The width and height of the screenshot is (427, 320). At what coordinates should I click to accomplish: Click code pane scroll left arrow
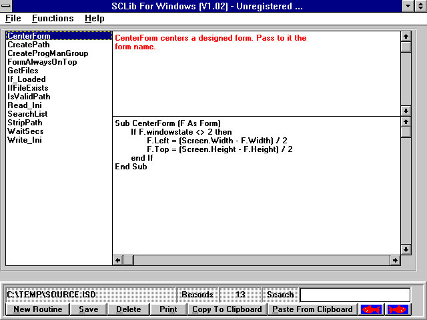click(x=118, y=260)
